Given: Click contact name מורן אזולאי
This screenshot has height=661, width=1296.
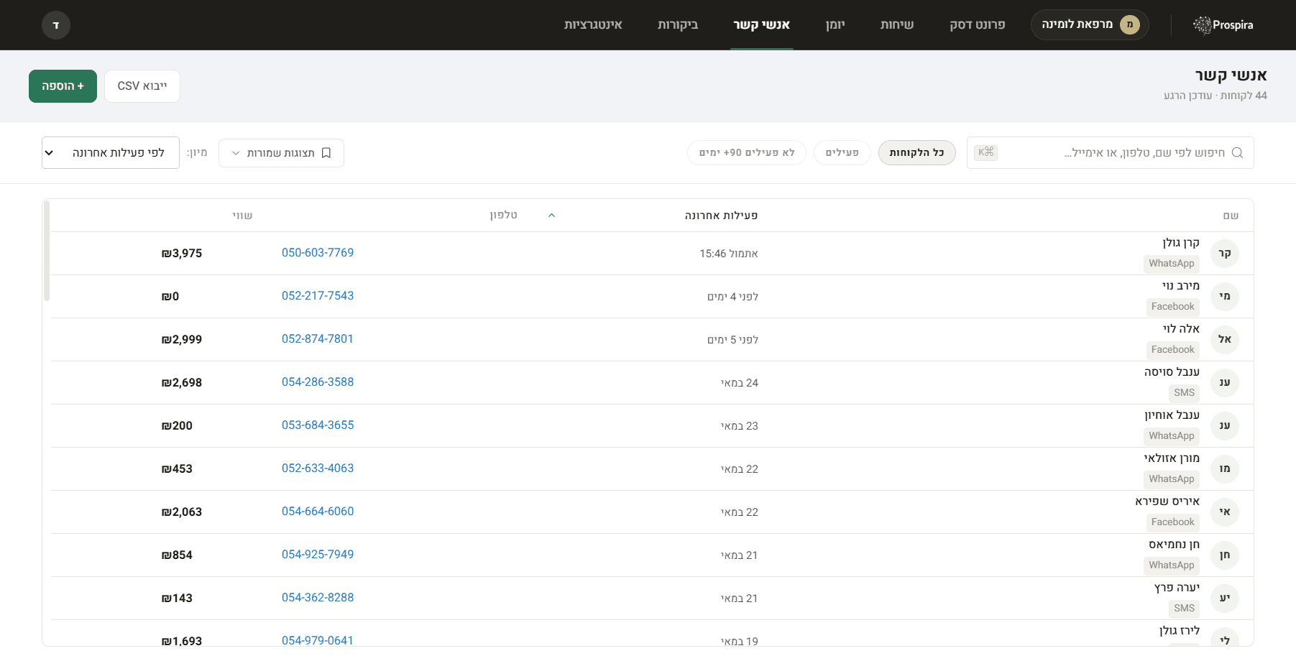Looking at the screenshot, I should [x=1172, y=458].
